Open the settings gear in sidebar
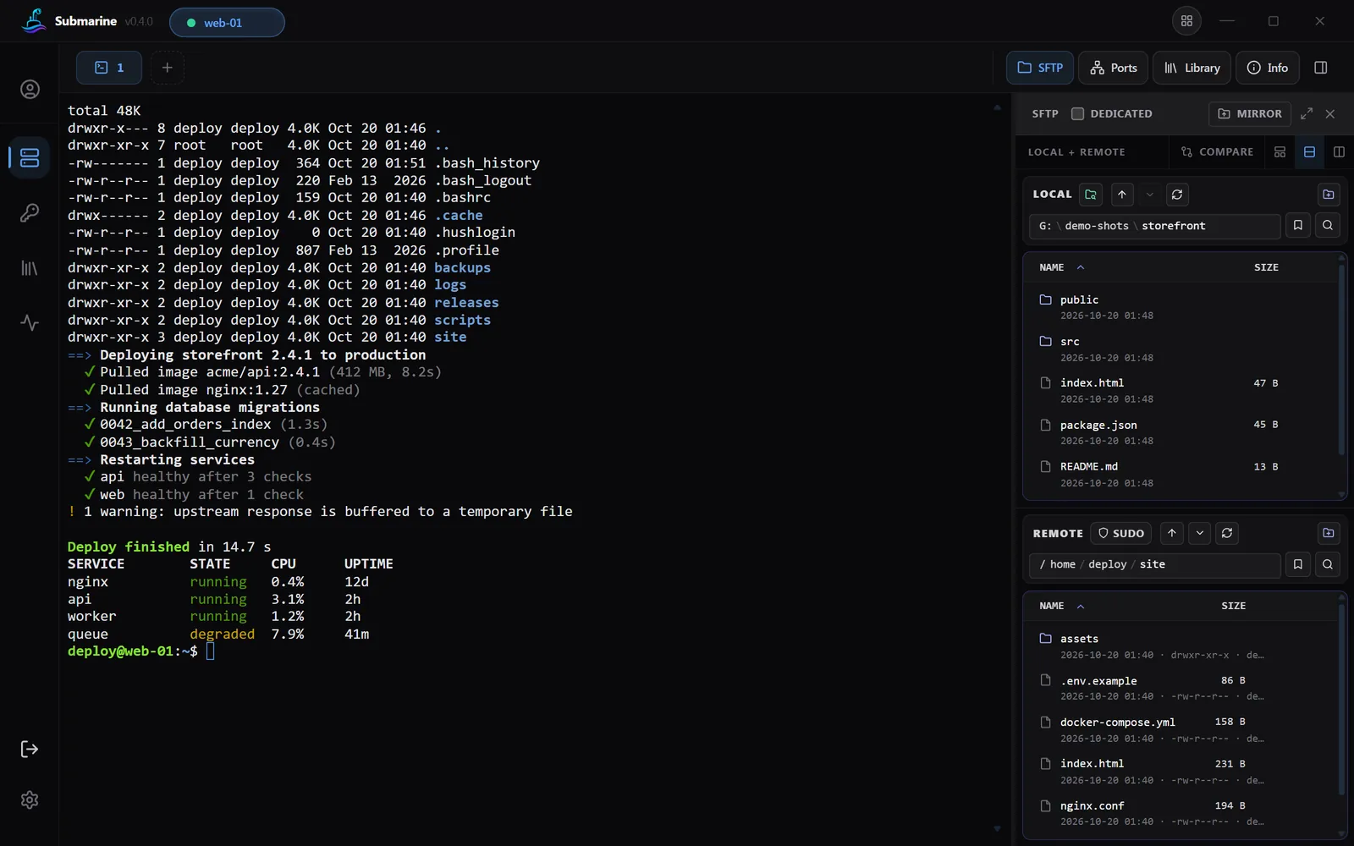 (x=30, y=799)
